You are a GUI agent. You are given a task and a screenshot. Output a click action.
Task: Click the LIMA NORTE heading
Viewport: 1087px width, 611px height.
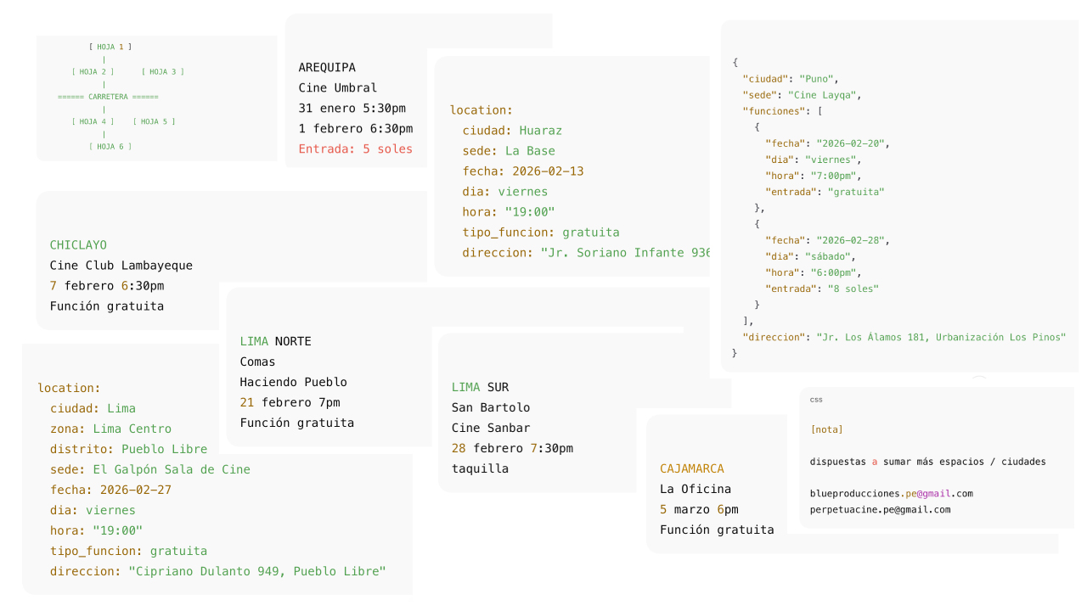click(275, 341)
